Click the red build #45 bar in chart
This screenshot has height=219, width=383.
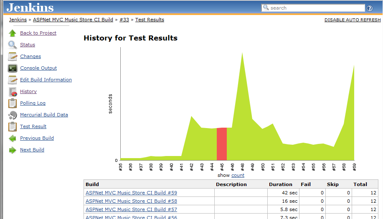point(222,144)
